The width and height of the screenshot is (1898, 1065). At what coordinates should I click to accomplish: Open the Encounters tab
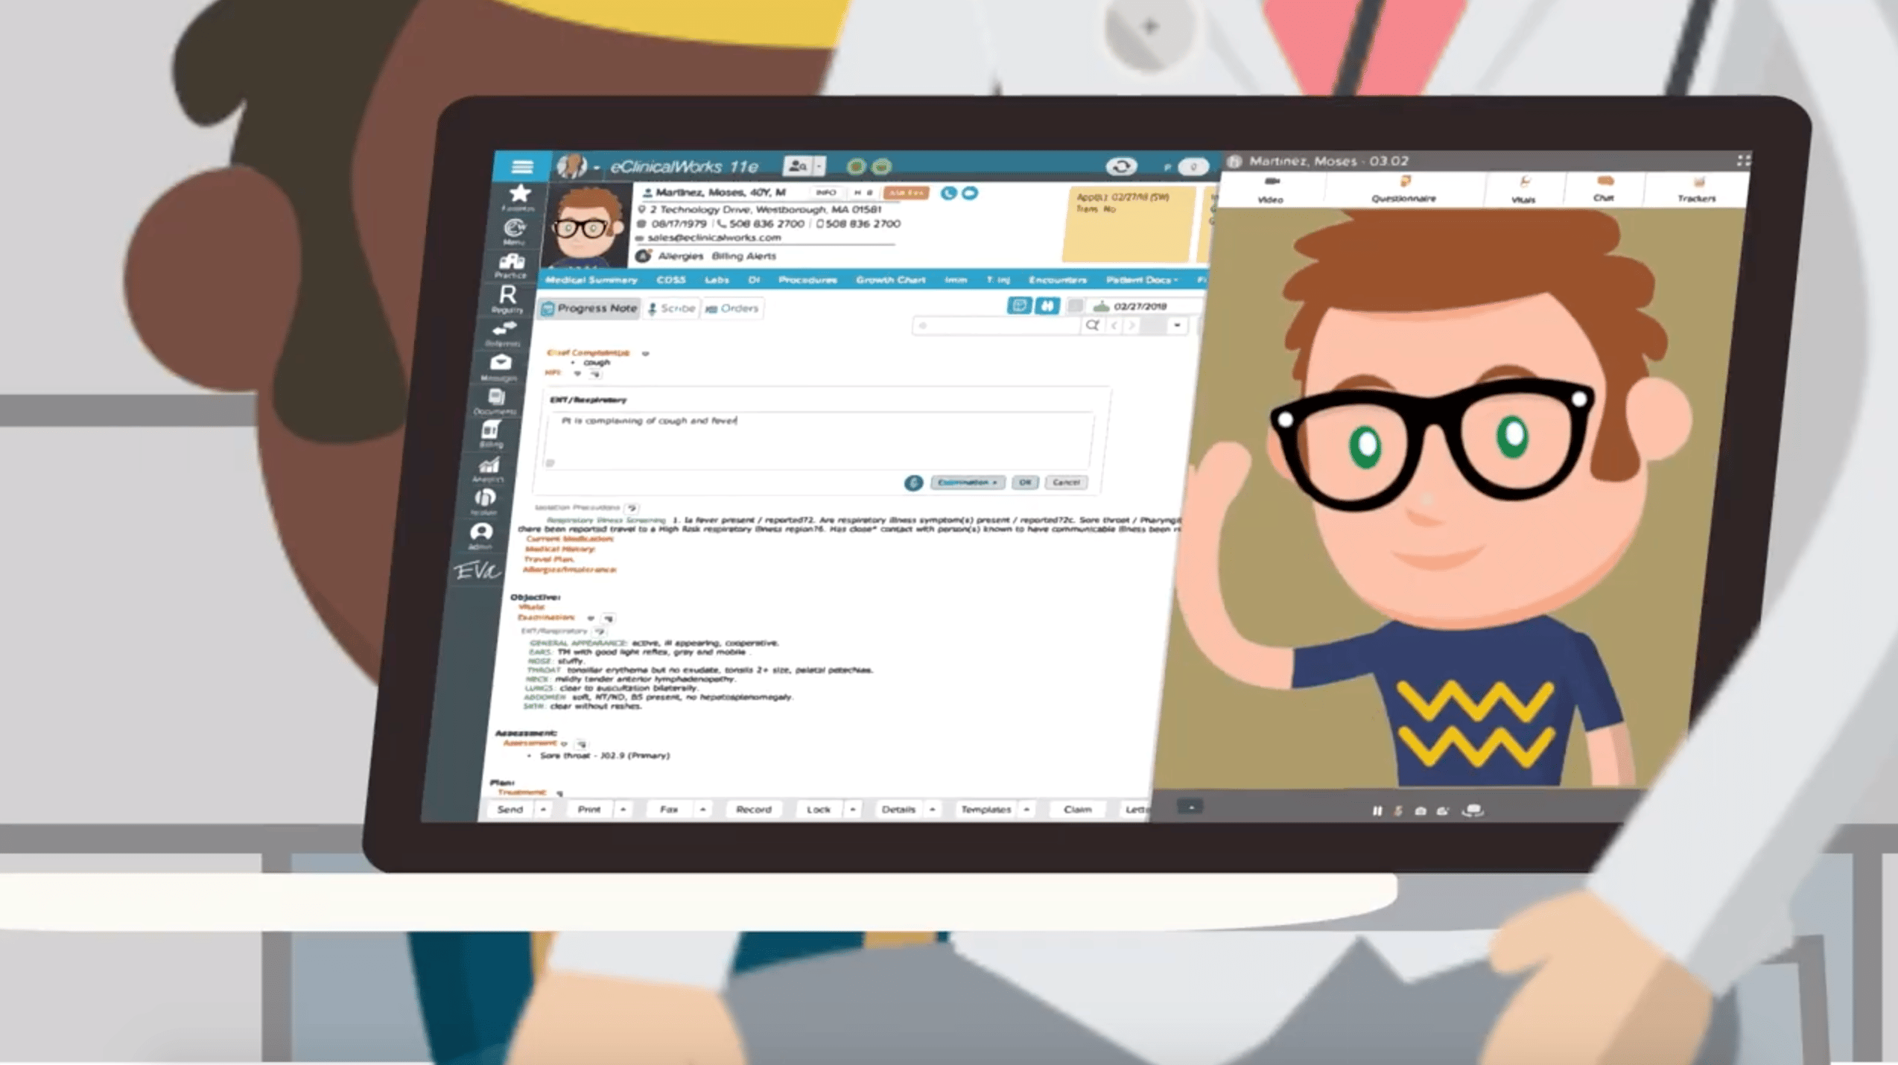(x=1057, y=280)
